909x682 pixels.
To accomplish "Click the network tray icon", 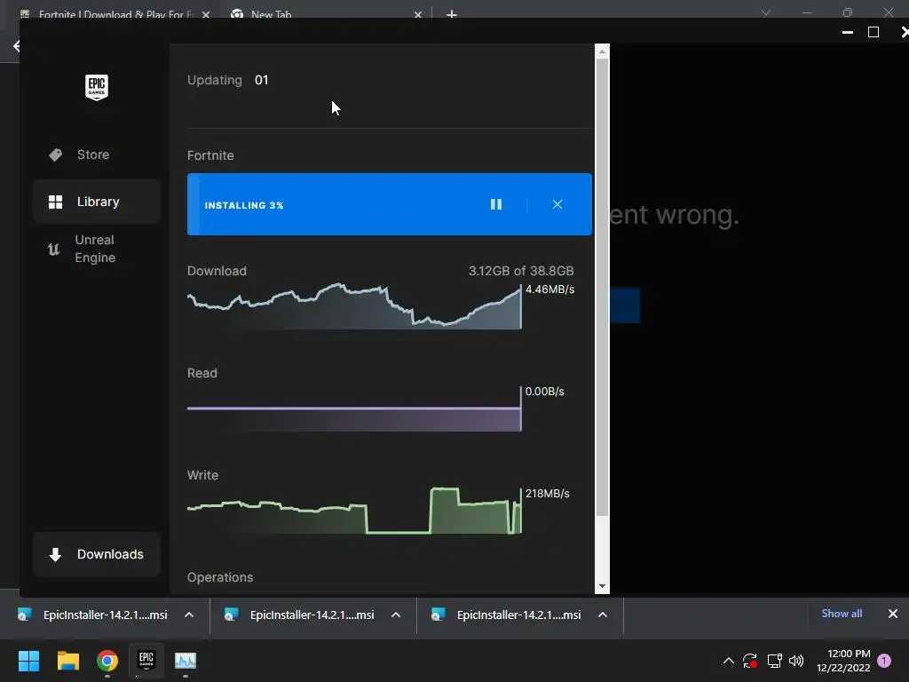I will coord(774,661).
